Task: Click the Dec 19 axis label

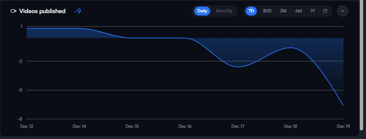Action: (343, 126)
